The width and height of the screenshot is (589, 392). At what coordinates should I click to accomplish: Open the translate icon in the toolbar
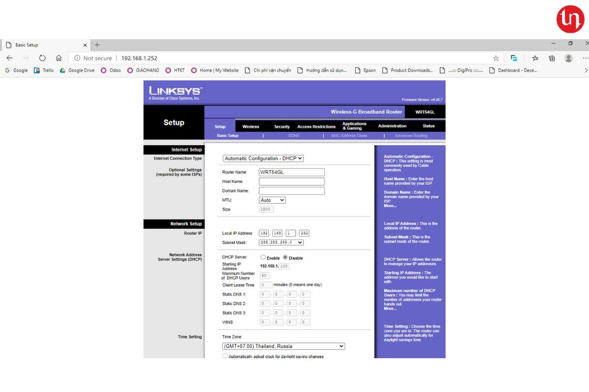click(514, 58)
